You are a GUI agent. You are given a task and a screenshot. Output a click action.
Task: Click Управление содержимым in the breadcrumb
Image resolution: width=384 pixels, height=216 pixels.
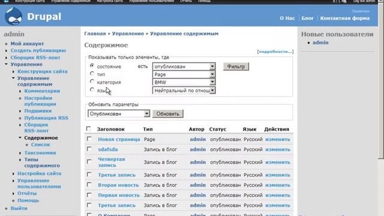[x=184, y=34]
